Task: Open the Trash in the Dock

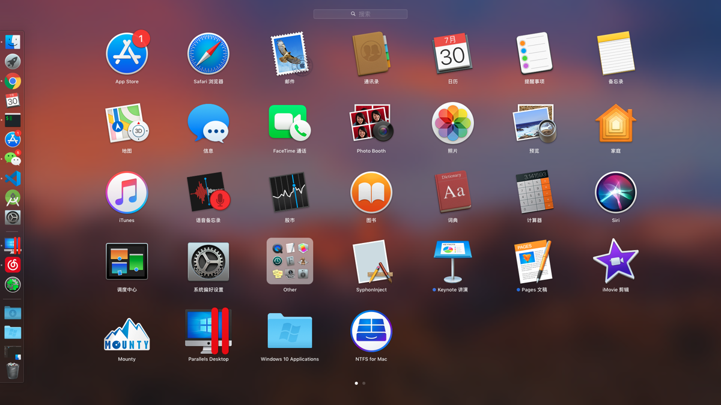Action: click(13, 371)
